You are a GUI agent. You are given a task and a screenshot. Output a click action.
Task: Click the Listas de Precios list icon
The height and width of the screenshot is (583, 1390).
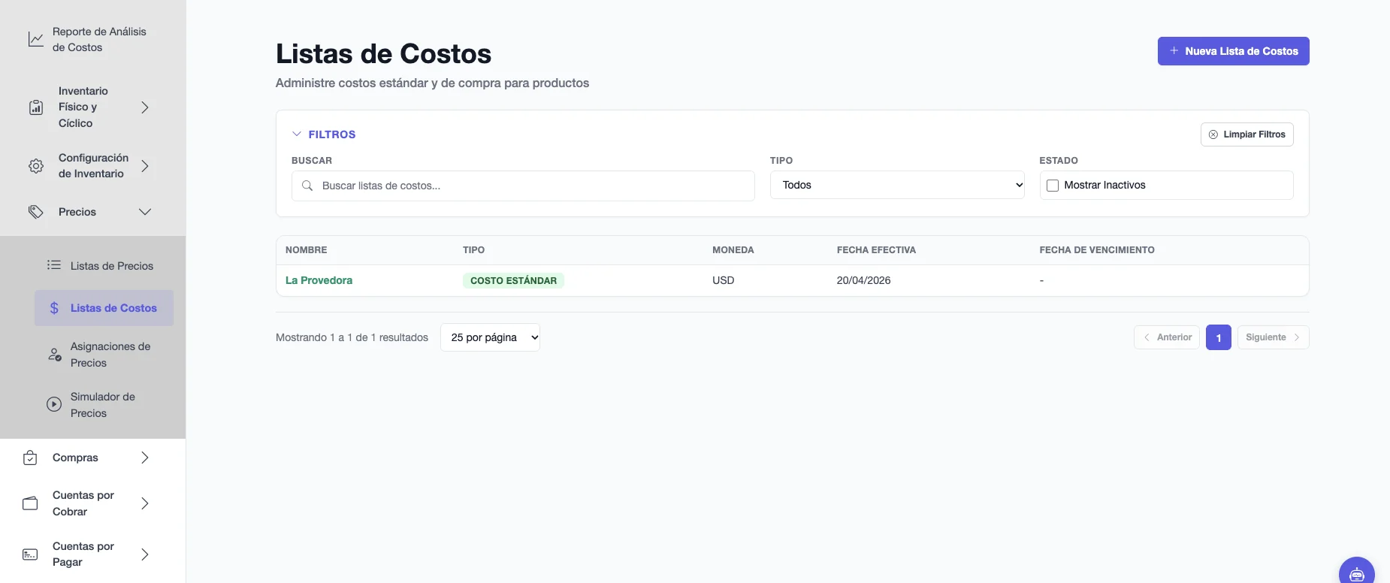coord(54,265)
